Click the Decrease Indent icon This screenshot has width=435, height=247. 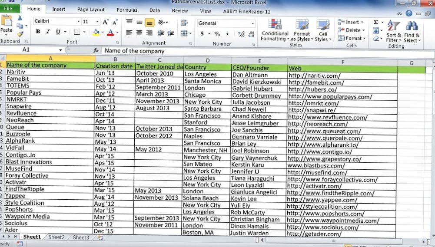pyautogui.click(x=161, y=33)
